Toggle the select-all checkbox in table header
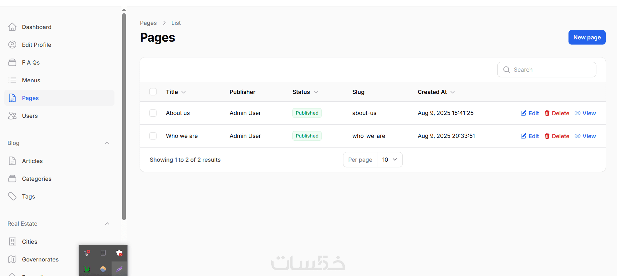 click(153, 92)
